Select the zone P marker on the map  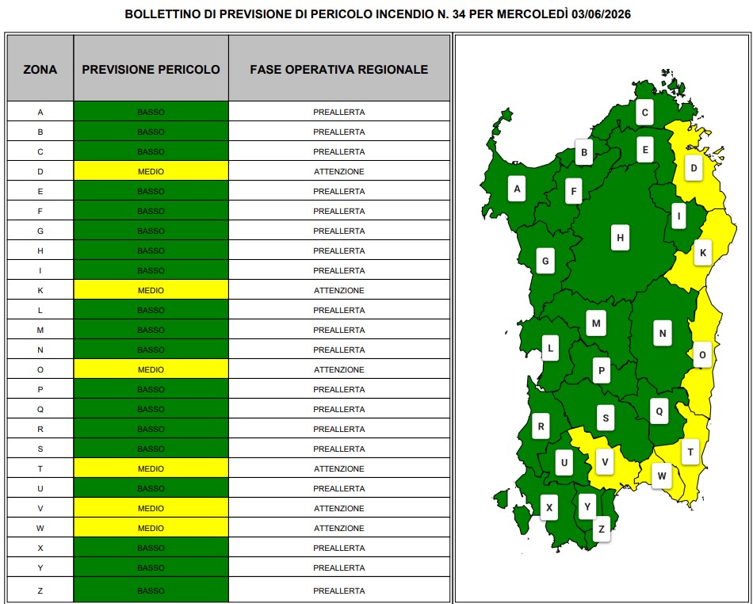[602, 370]
